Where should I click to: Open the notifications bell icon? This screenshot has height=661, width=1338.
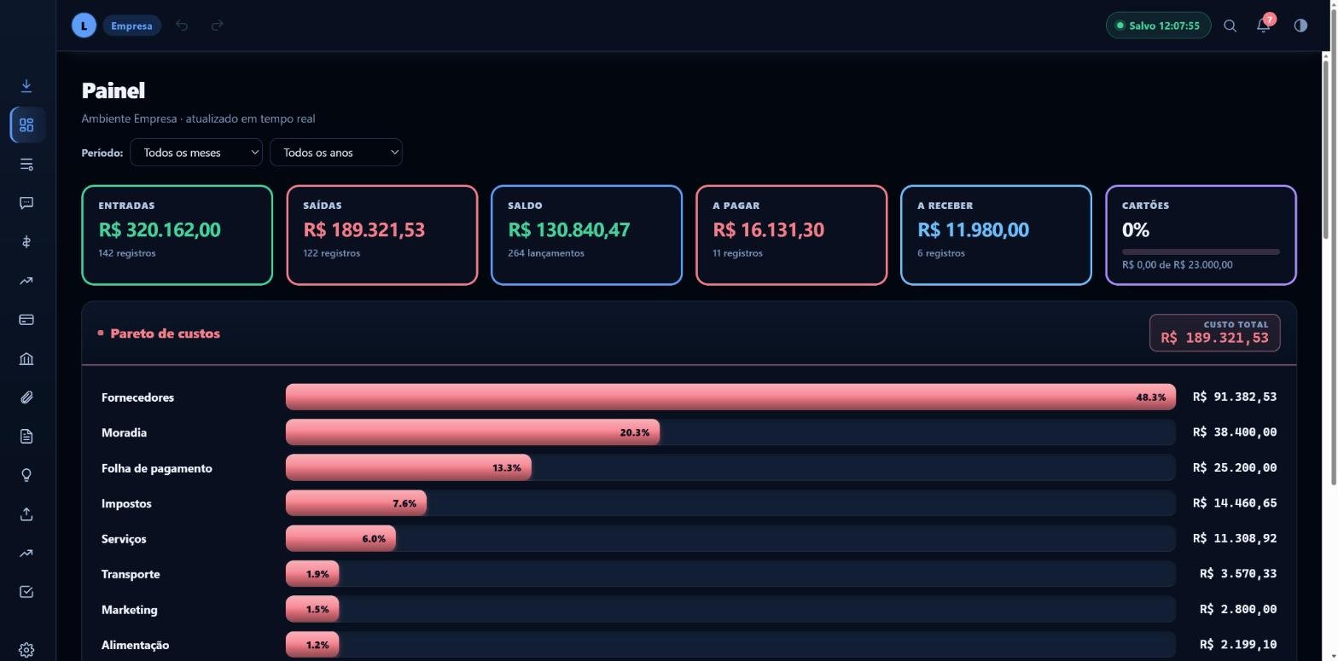click(x=1264, y=26)
